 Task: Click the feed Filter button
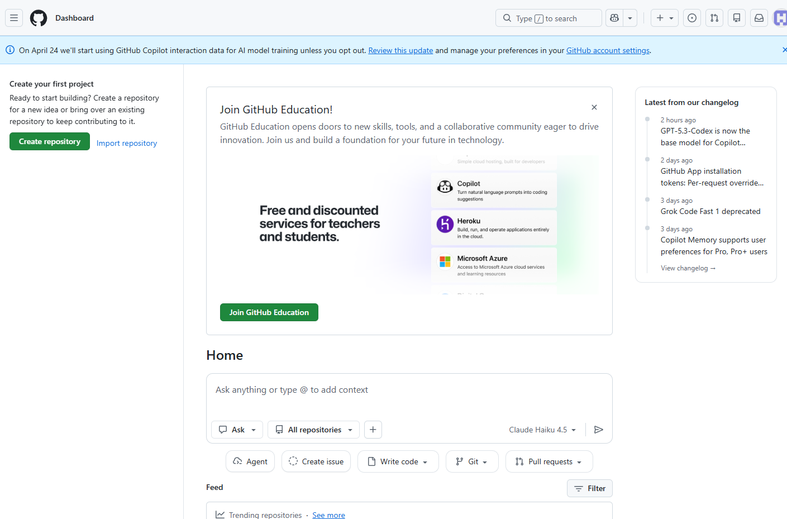click(x=590, y=488)
